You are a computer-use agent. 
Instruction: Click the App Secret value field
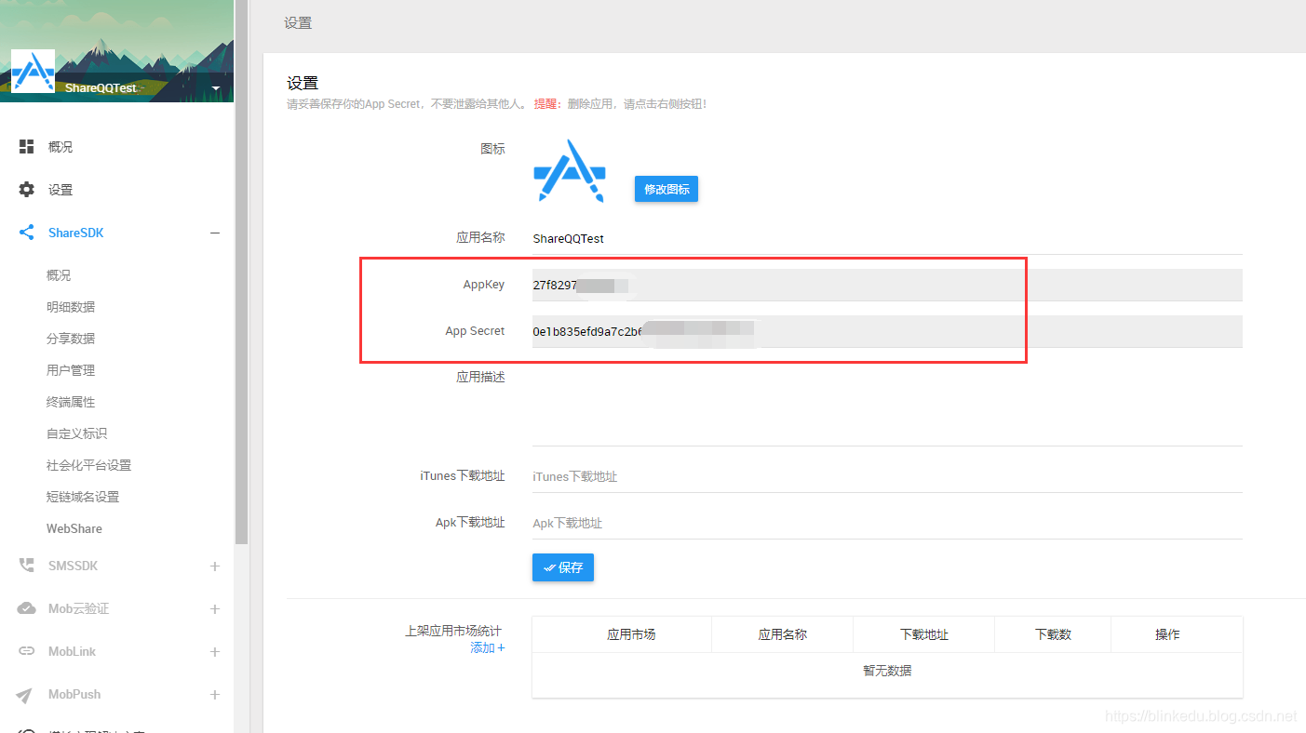point(887,331)
